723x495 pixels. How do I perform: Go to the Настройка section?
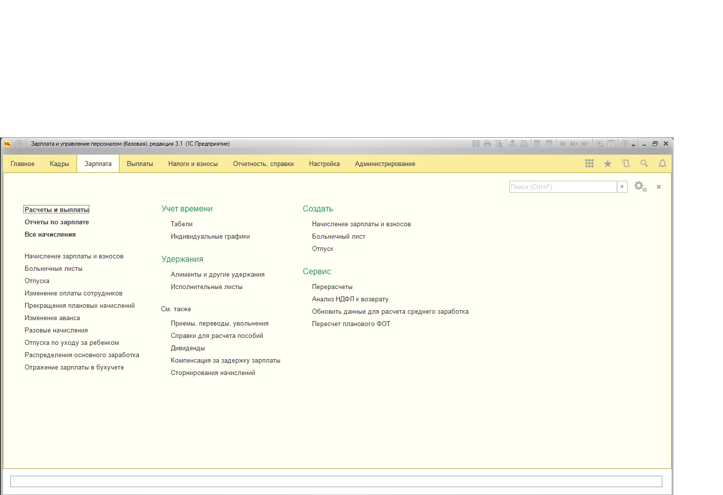click(x=324, y=164)
